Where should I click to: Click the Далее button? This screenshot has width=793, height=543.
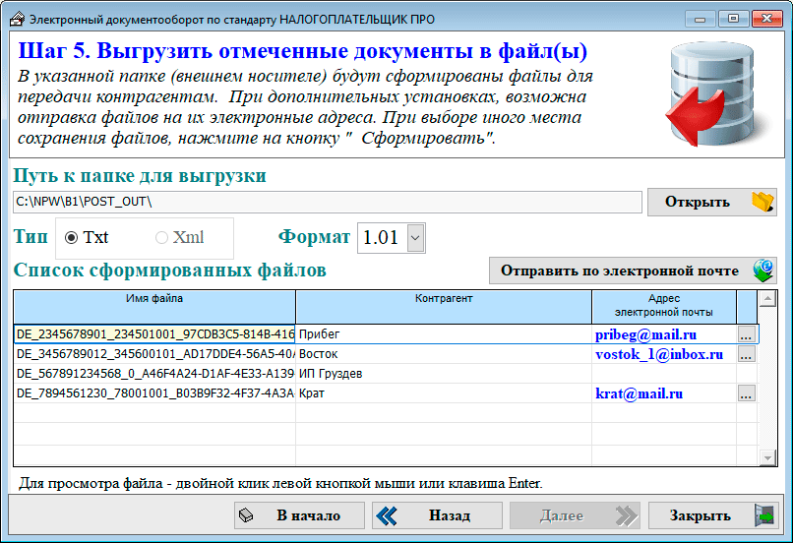point(575,515)
